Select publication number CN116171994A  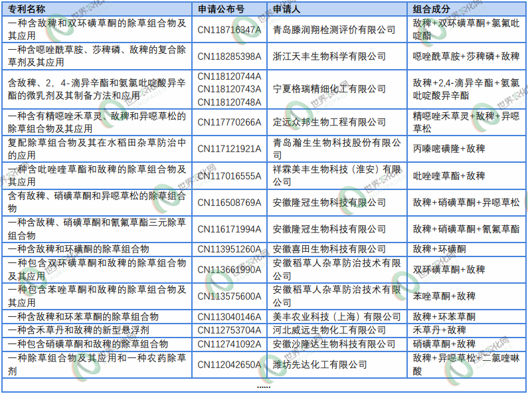(x=229, y=229)
